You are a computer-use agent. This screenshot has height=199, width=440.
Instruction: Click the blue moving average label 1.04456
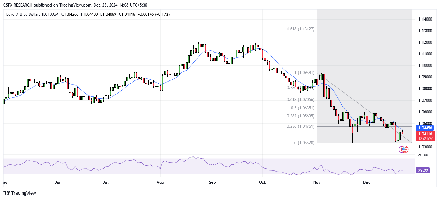click(x=426, y=128)
